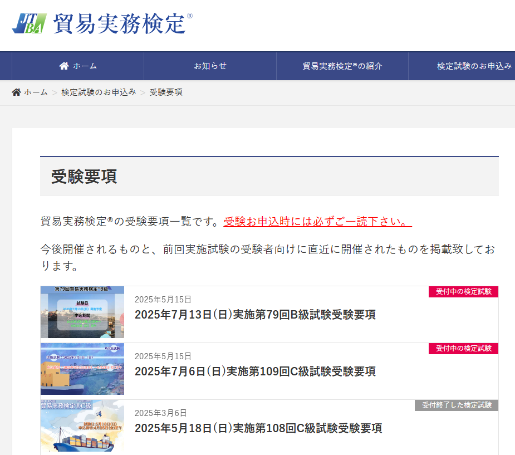Click ホーム breadcrumb link
The height and width of the screenshot is (455, 515).
click(36, 92)
